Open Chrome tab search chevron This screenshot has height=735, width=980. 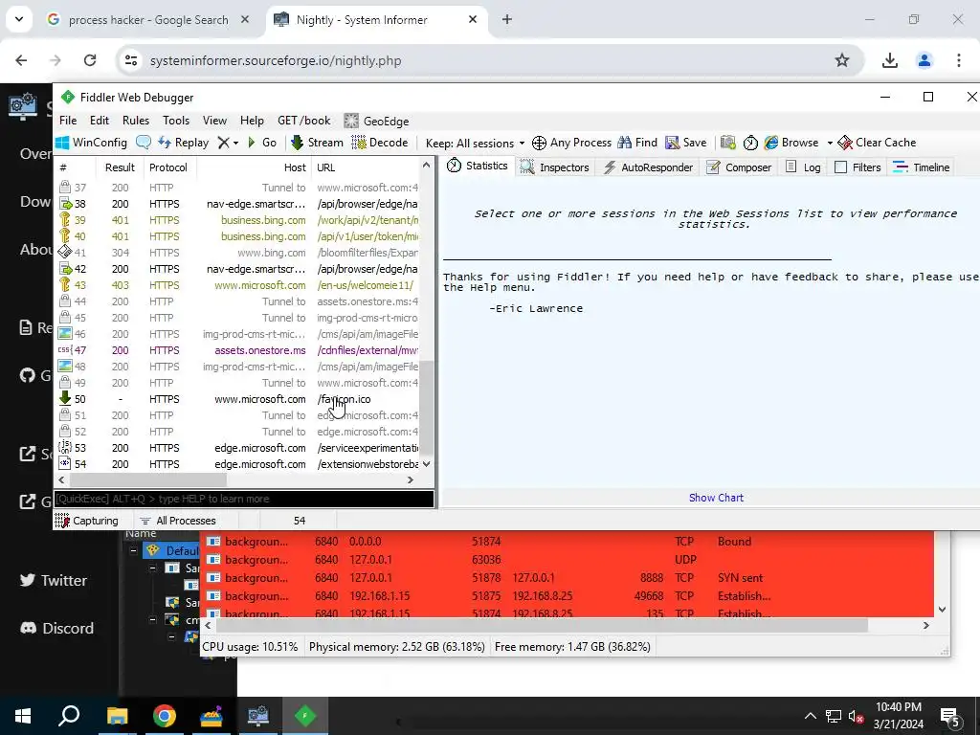[19, 19]
